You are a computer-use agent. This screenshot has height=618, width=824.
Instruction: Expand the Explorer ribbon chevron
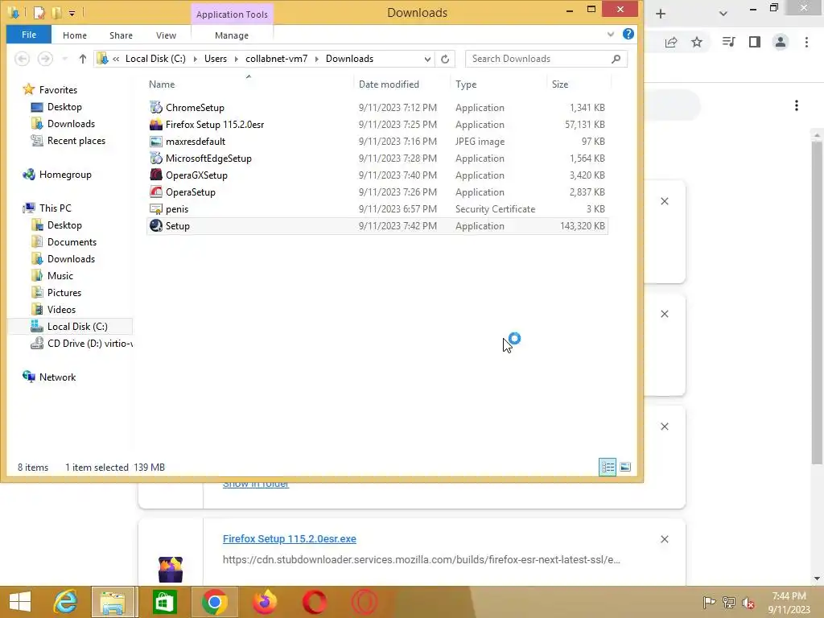611,35
